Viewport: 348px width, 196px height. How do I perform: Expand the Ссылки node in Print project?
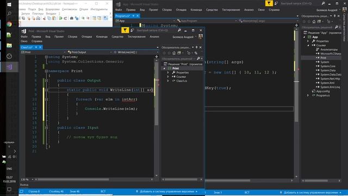tap(168, 77)
